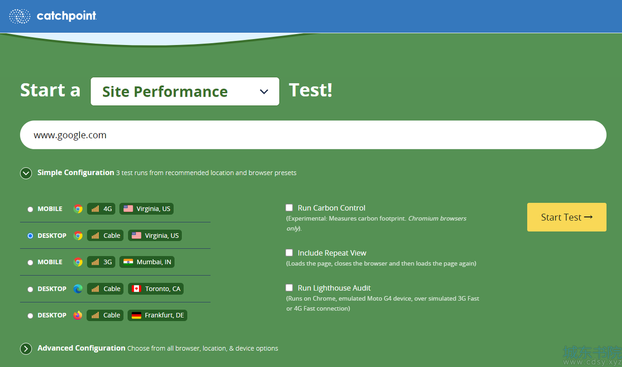Click the 'Include Repeat View' label text
The image size is (622, 367).
[x=332, y=253]
